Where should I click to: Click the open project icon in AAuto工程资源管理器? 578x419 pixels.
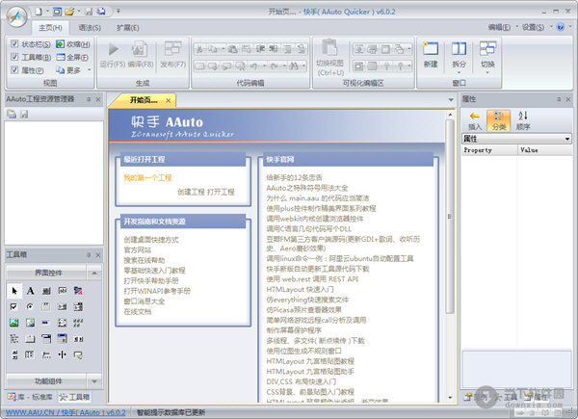point(12,115)
